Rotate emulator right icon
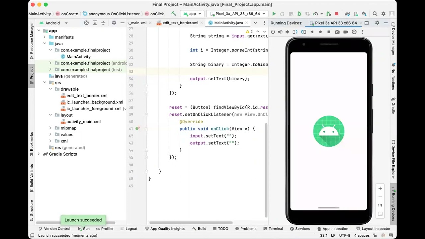The height and width of the screenshot is (239, 425). [303, 32]
